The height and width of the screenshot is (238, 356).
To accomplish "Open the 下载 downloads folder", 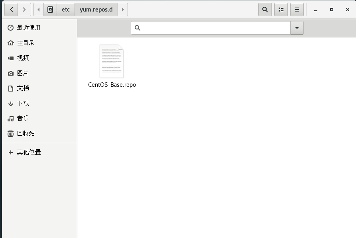I will (39, 103).
